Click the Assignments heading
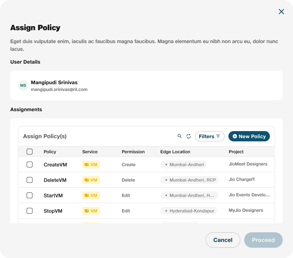 [x=26, y=110]
